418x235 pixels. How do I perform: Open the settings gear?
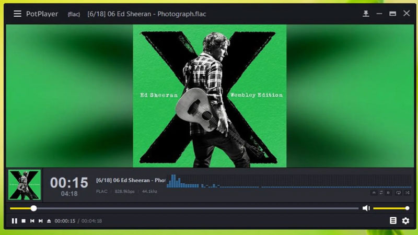(x=405, y=221)
